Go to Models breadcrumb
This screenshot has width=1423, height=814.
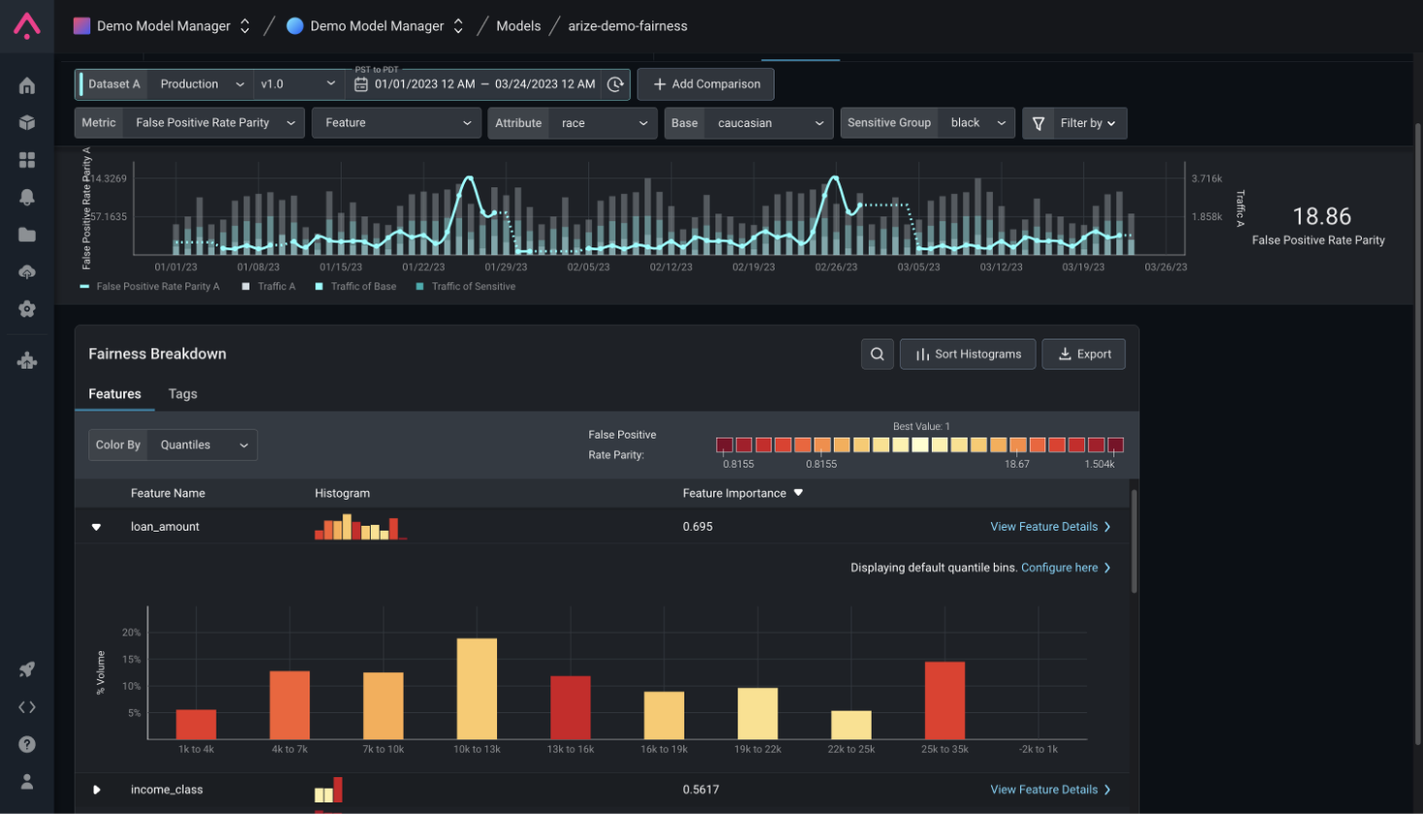click(518, 26)
